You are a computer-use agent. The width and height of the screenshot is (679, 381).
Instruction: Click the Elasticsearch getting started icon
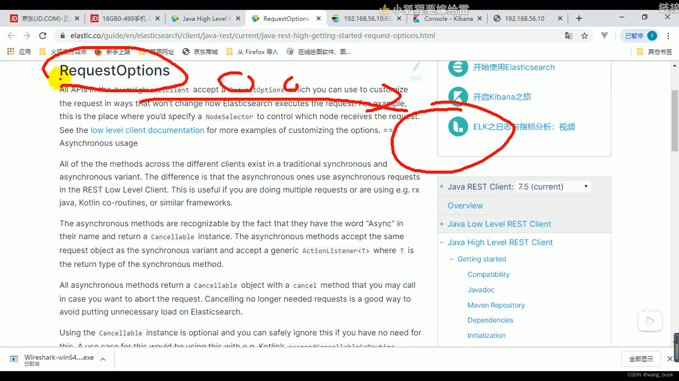[x=457, y=67]
